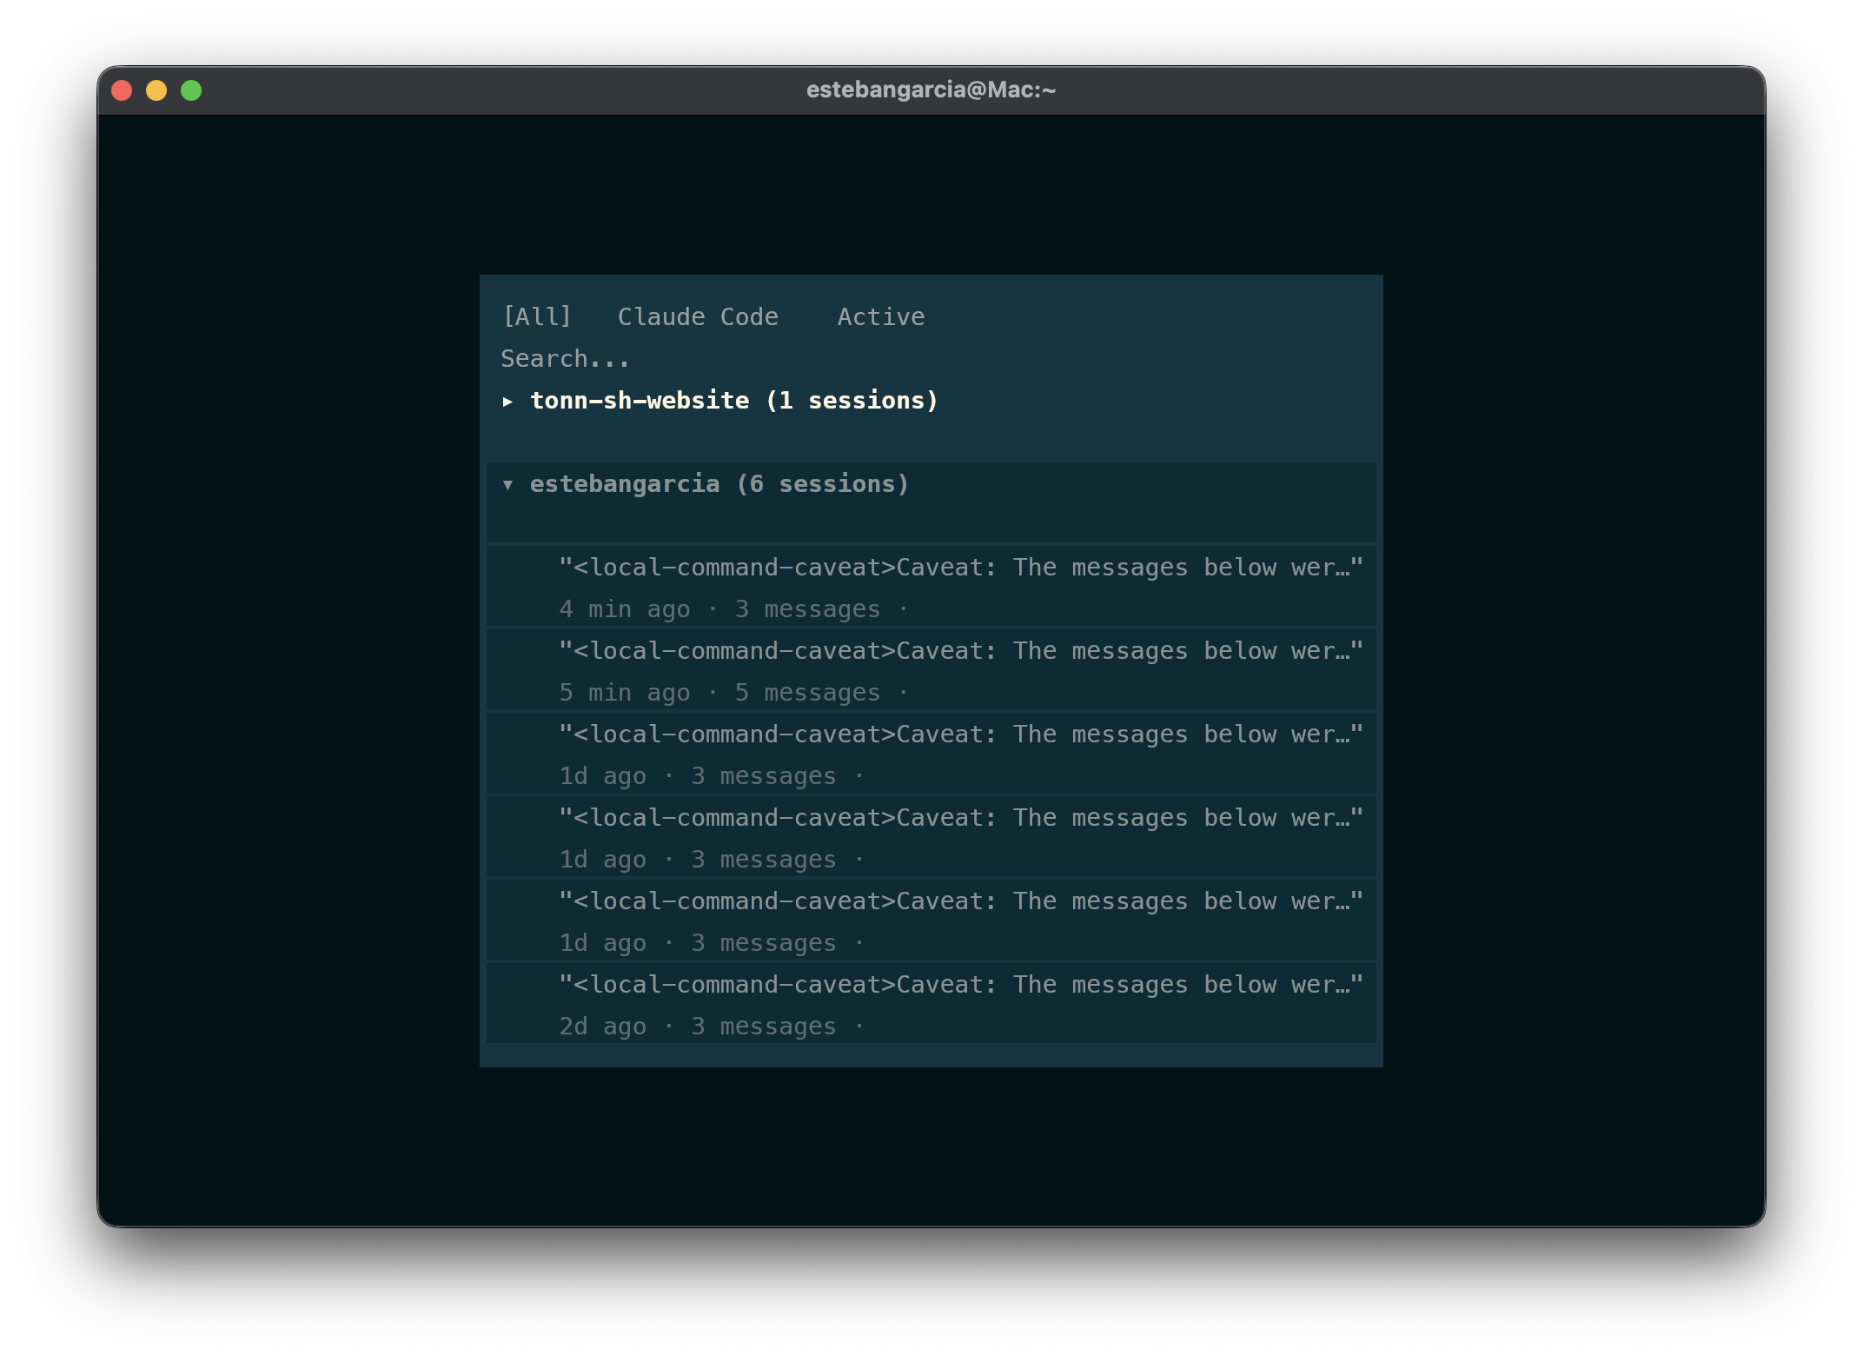Switch to the Claude Code tab
This screenshot has height=1356, width=1863.
[x=697, y=316]
